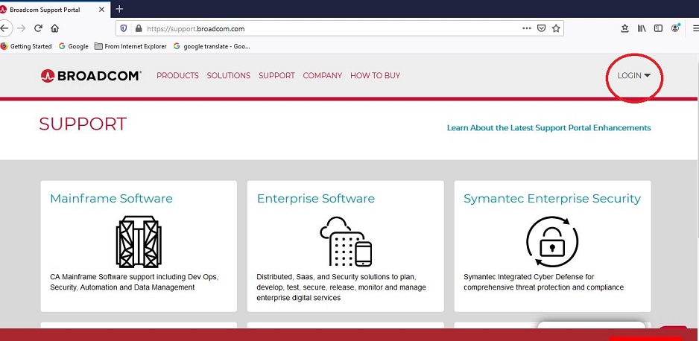The image size is (699, 341).
Task: Go to the browser home page icon
Action: [55, 28]
